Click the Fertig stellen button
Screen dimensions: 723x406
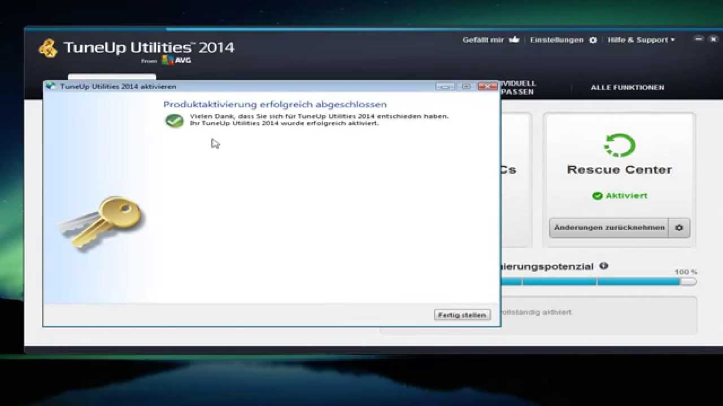pyautogui.click(x=462, y=315)
